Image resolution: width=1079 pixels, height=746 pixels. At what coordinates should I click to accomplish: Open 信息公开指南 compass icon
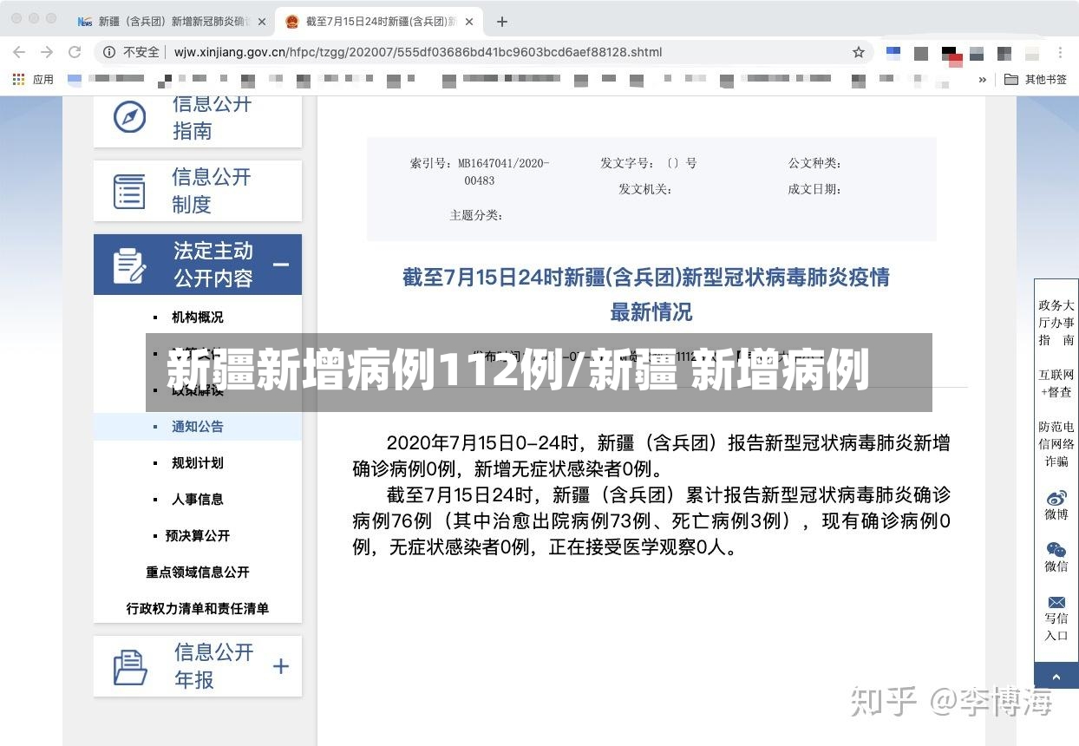tap(130, 117)
